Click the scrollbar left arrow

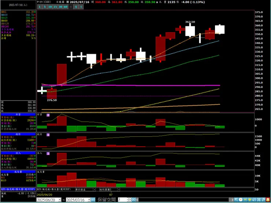137,200
